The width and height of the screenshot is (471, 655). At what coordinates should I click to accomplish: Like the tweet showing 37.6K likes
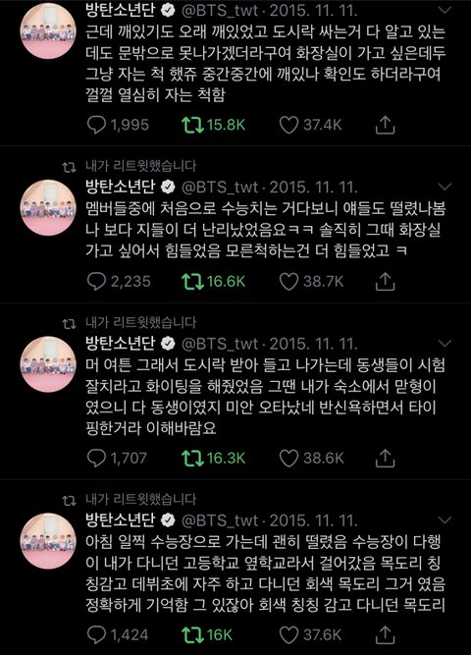[x=288, y=635]
